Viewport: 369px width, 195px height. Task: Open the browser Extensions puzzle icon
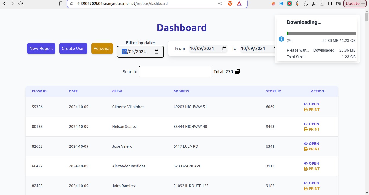pos(306,4)
